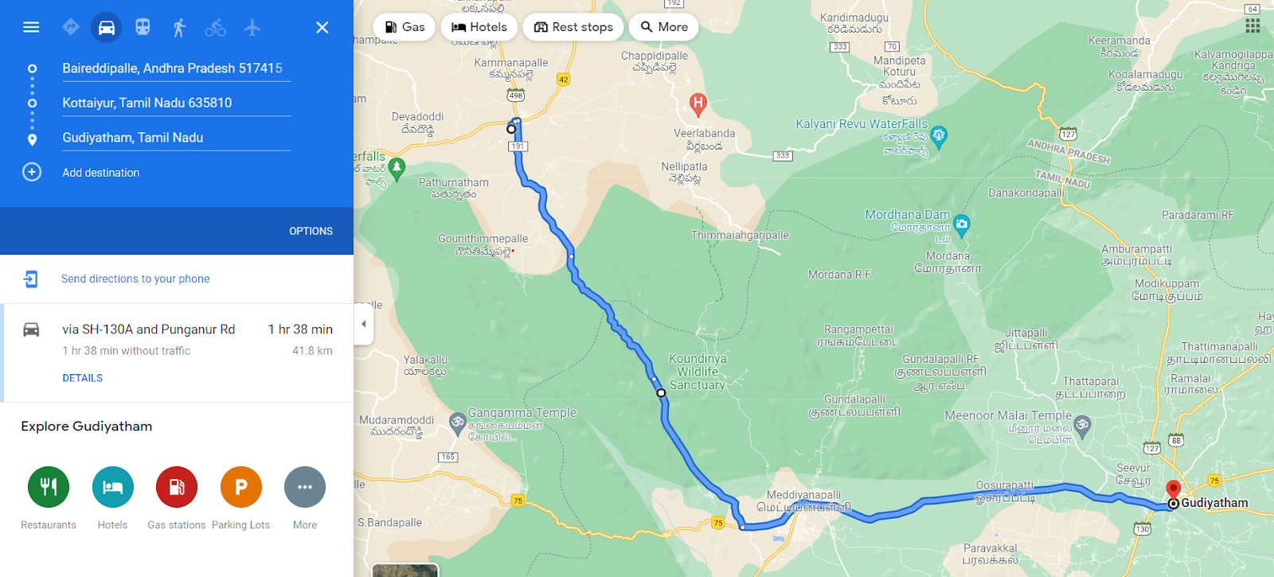Open the hamburger main menu
This screenshot has height=577, width=1274.
click(31, 27)
